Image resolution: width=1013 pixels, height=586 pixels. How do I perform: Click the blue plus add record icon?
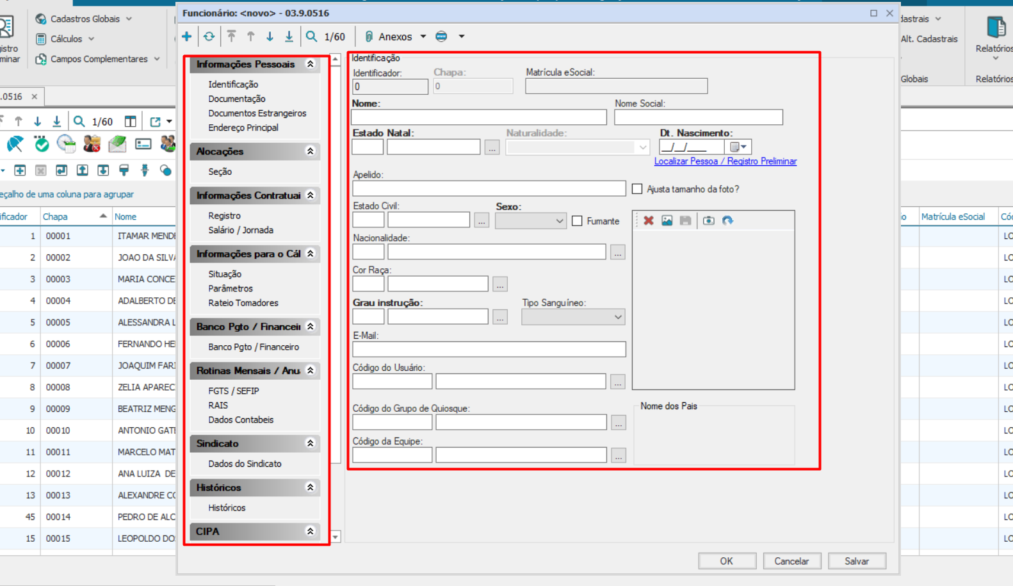[187, 37]
